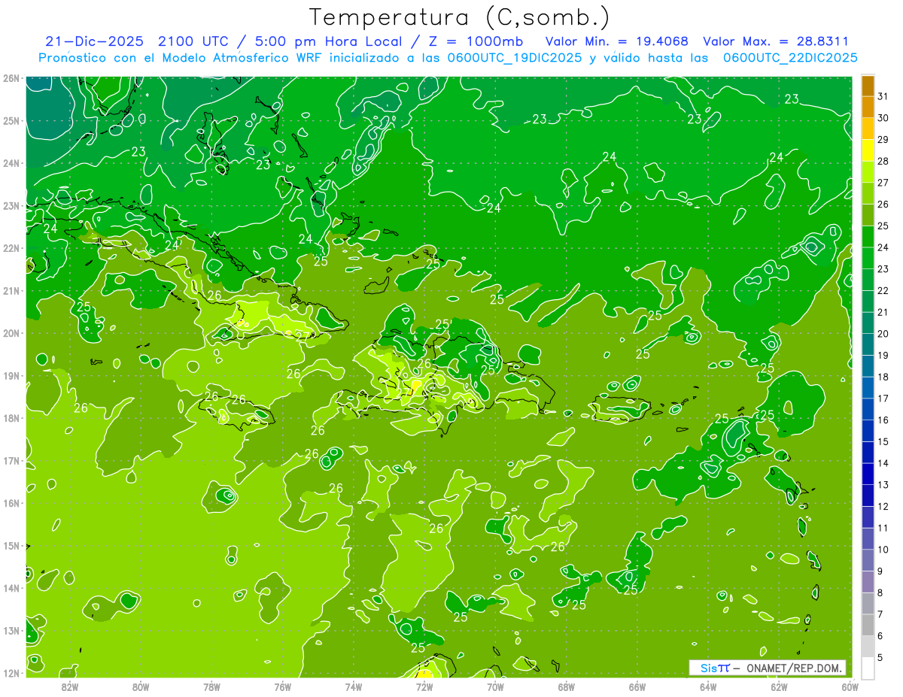This screenshot has width=903, height=697.
Task: Click the legend scale value "17"
Action: coord(883,399)
